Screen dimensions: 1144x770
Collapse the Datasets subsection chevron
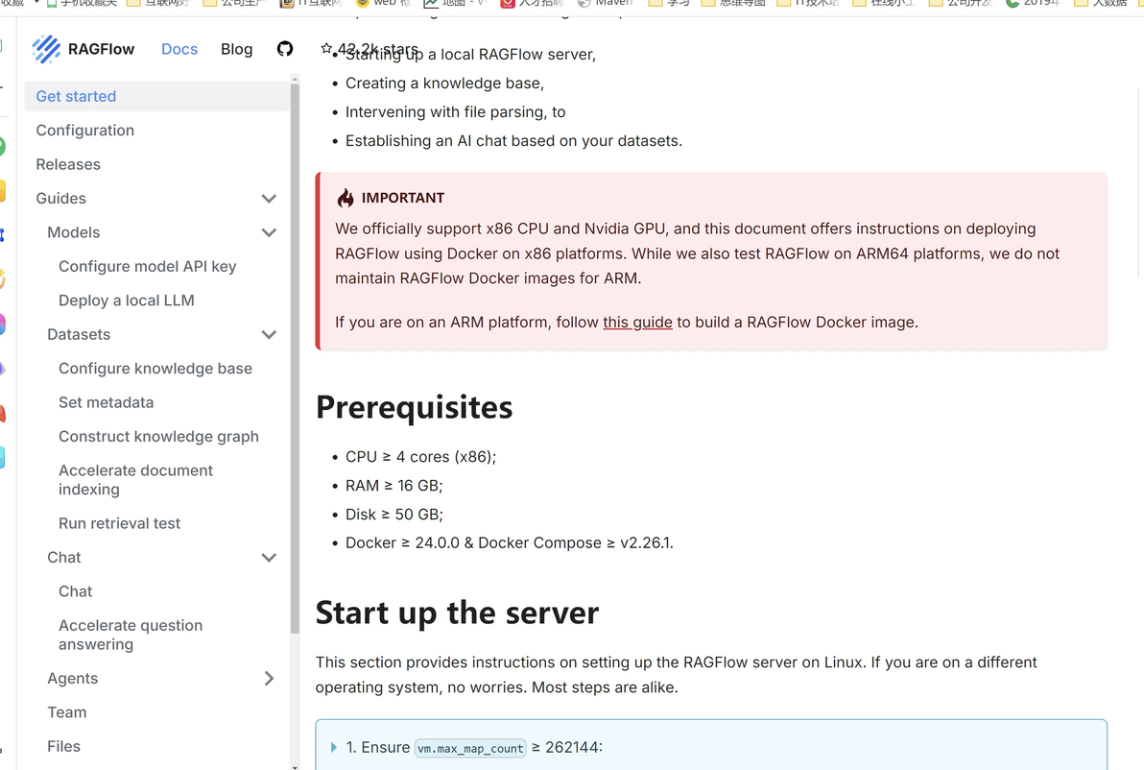pos(269,335)
